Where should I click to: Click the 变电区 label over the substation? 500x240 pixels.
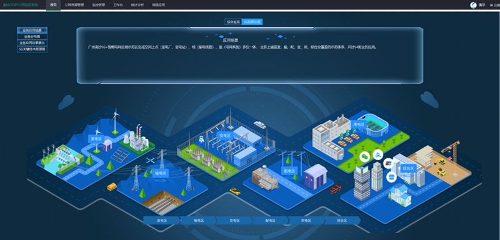tap(225, 136)
